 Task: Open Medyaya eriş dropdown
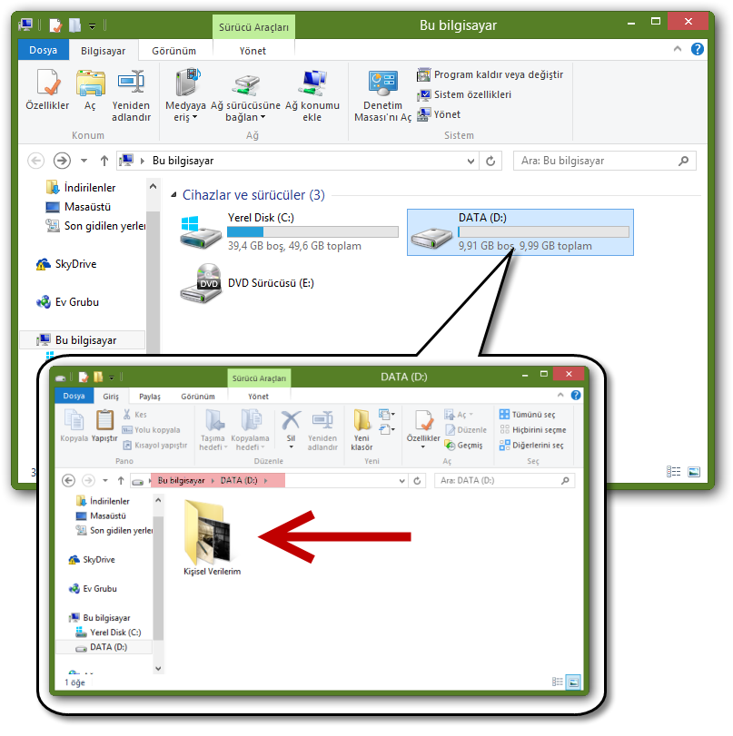(185, 96)
